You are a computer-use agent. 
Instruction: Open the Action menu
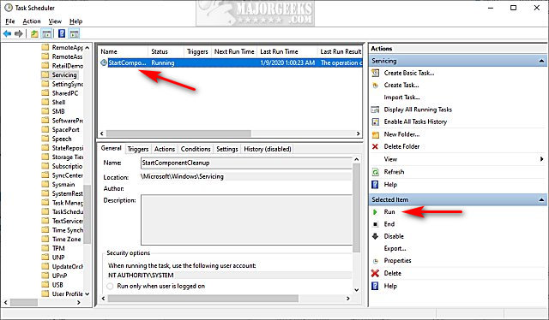click(32, 21)
